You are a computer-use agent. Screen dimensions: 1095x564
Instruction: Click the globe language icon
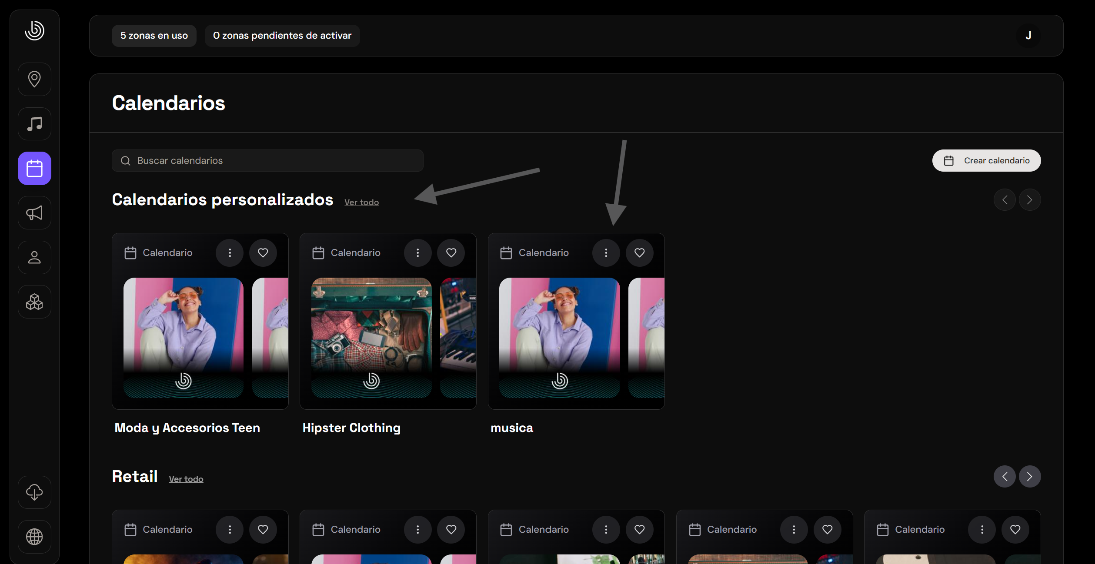point(34,537)
